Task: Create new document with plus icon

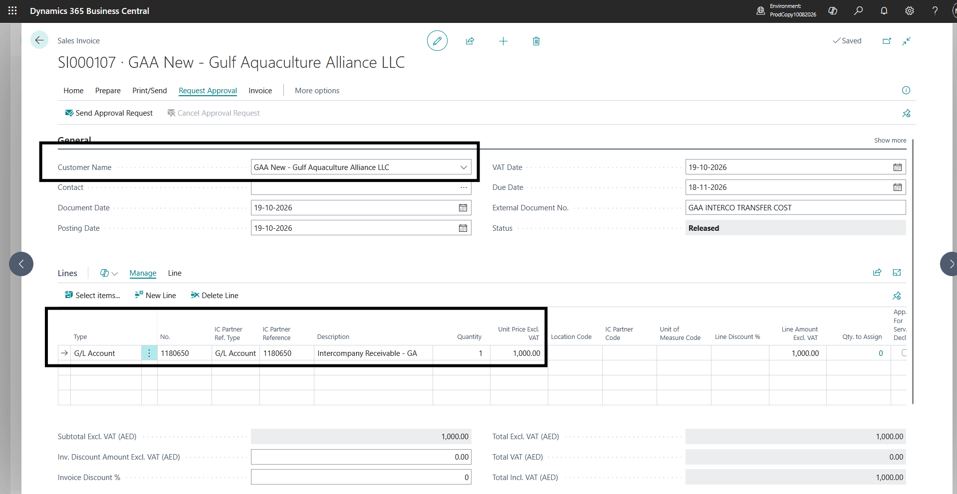Action: (x=503, y=41)
